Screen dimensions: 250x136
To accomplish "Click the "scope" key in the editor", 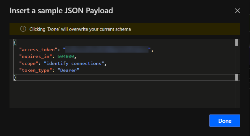I will point(29,63).
